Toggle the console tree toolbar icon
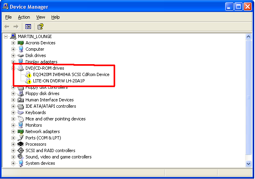Viewport: 255px width, 179px height. pyautogui.click(x=28, y=27)
